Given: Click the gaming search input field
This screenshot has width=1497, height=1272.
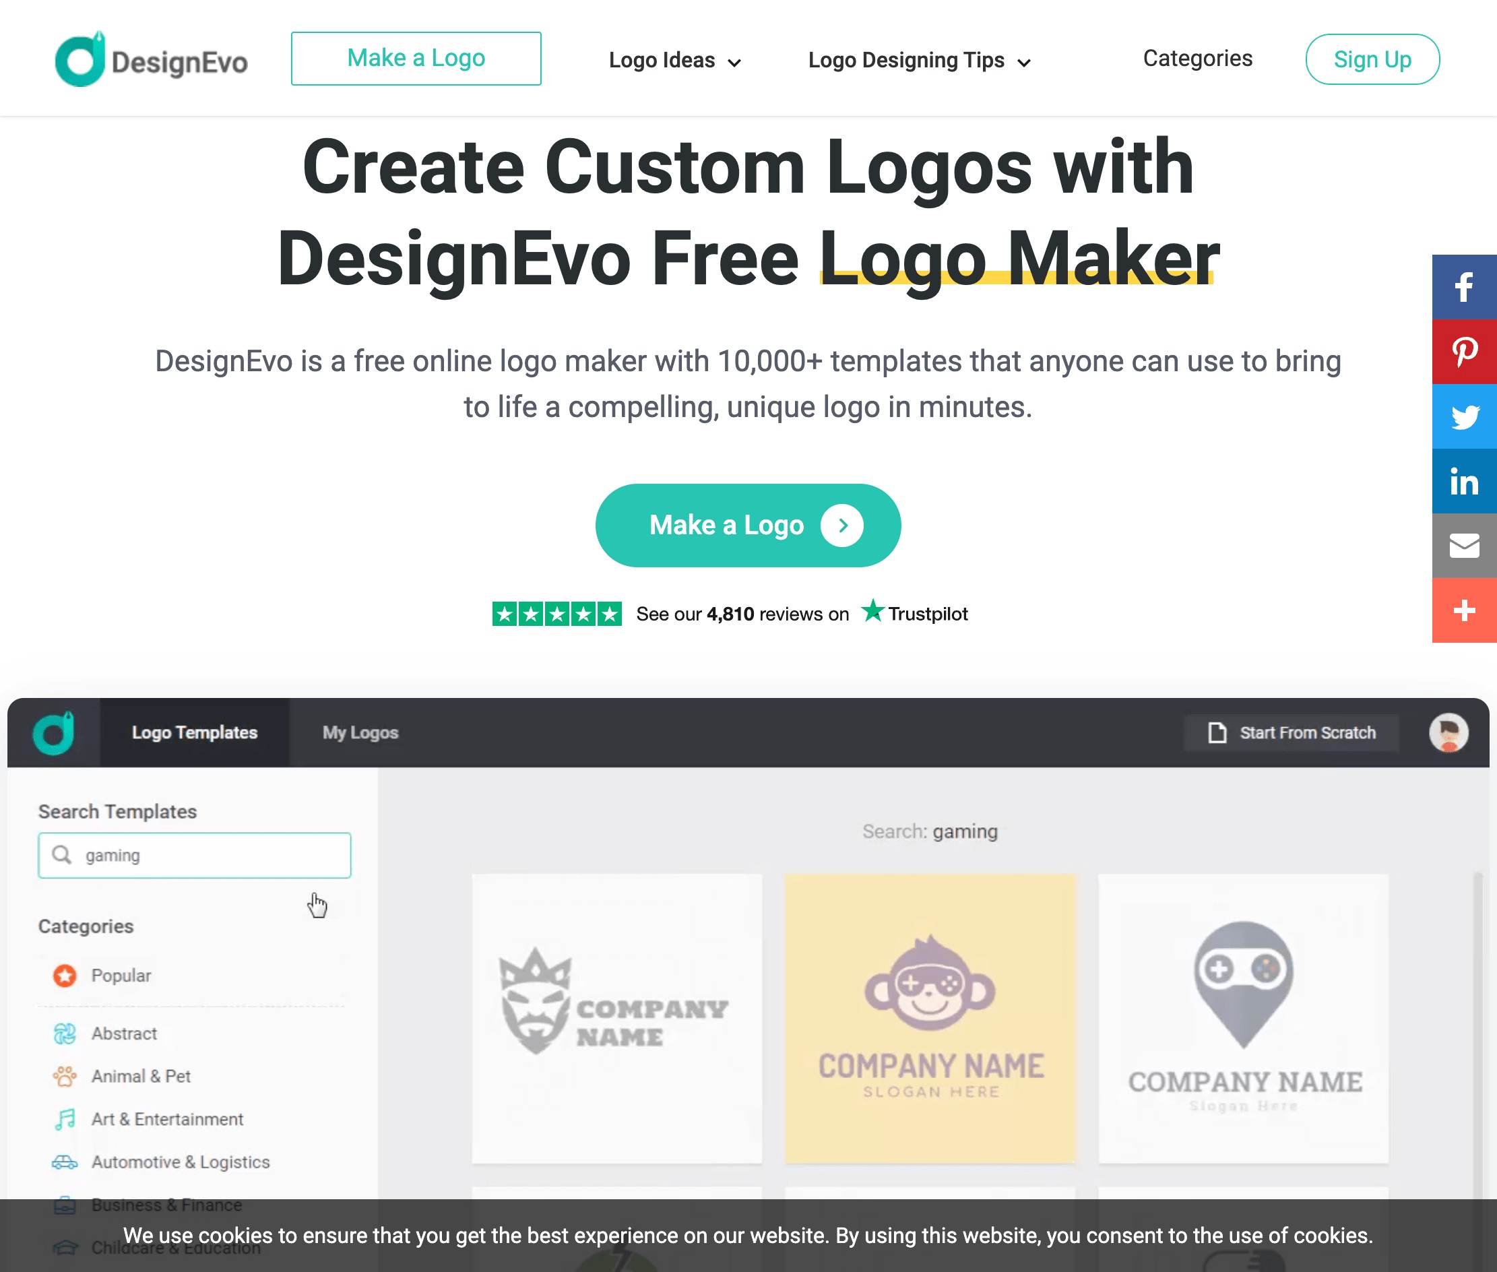Looking at the screenshot, I should tap(195, 856).
